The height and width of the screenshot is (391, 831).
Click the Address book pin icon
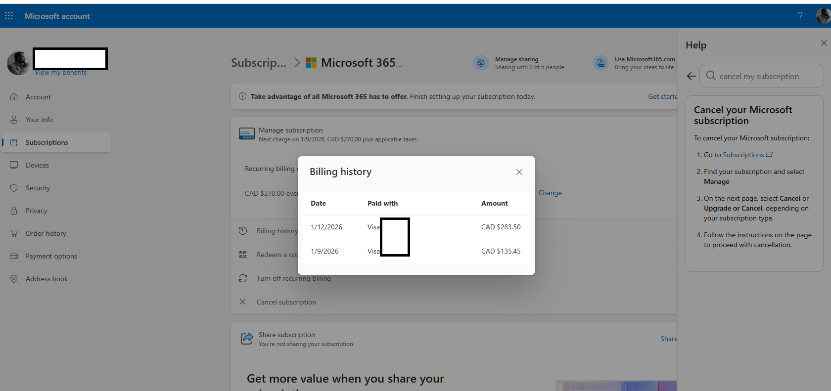point(14,279)
